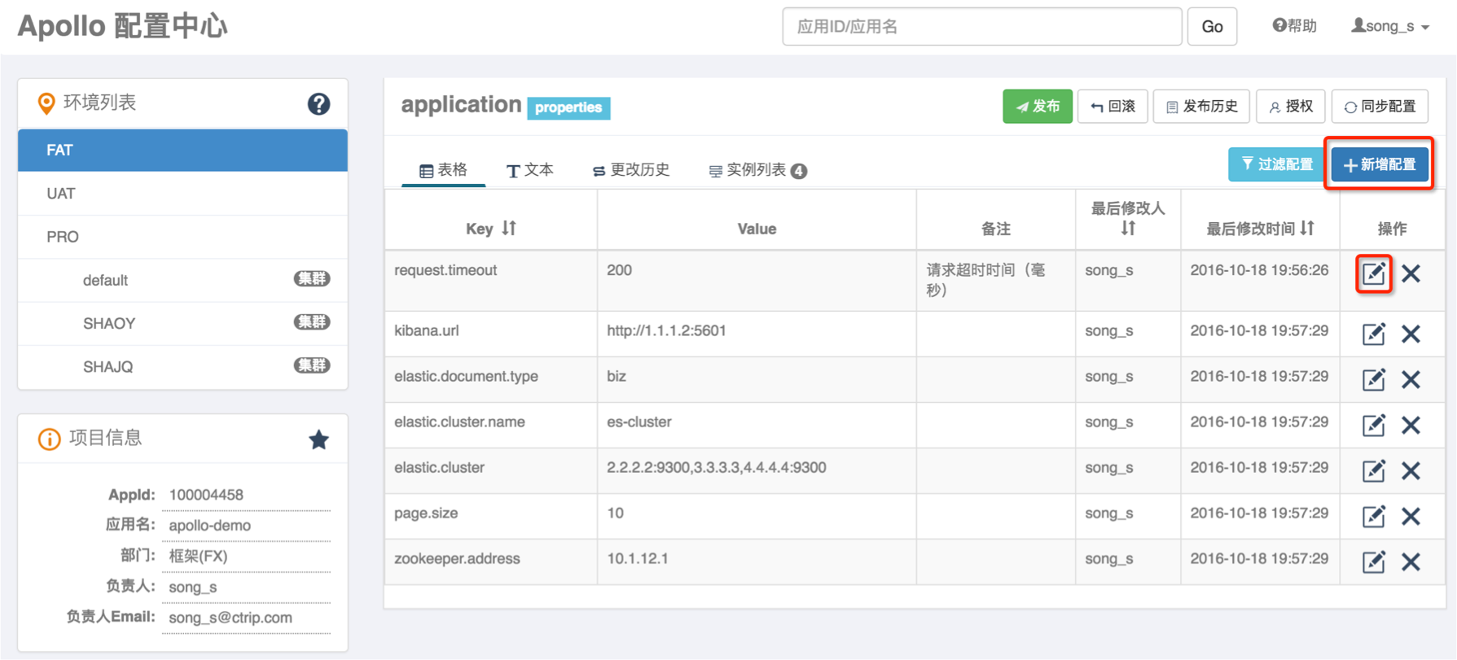Edit the elastic.cluster.name entry
Image resolution: width=1457 pixels, height=660 pixels.
1373,425
